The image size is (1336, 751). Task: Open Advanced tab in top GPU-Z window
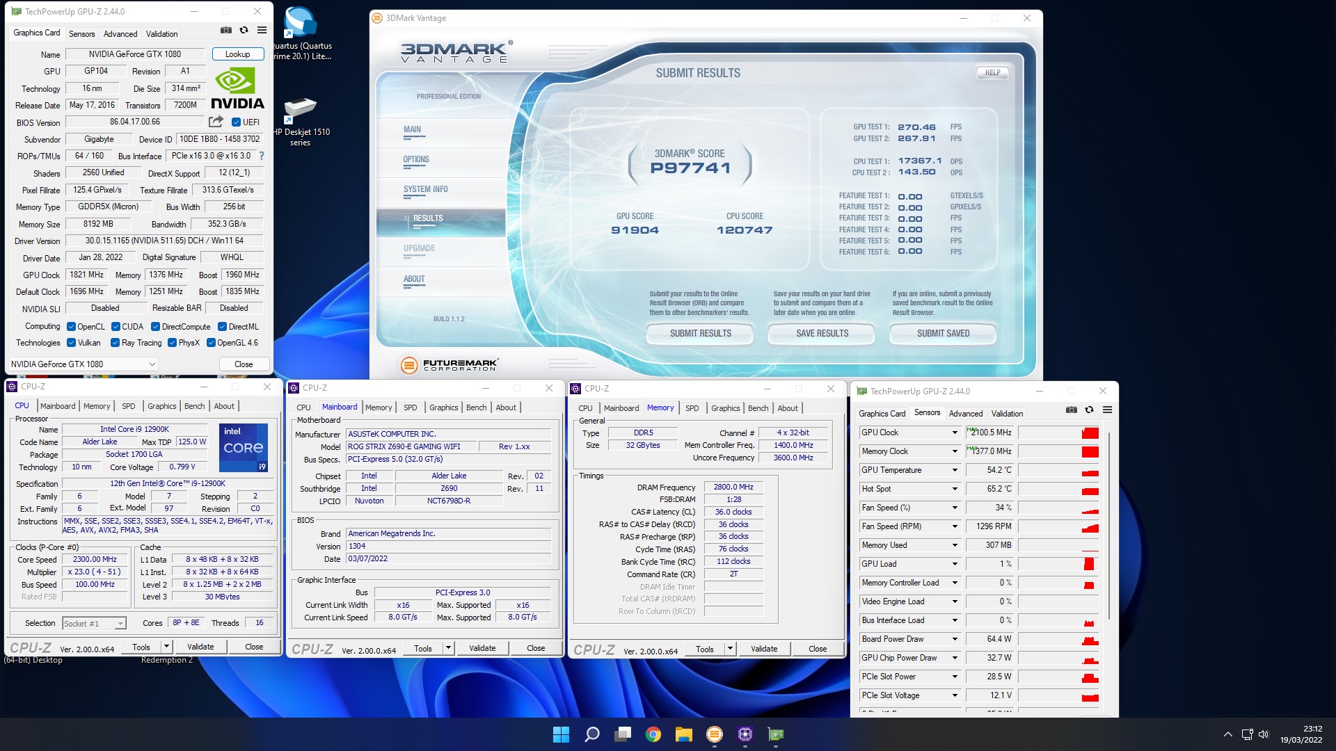pos(120,34)
